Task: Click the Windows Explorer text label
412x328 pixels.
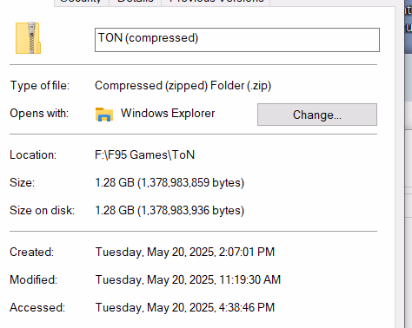Action: click(168, 113)
